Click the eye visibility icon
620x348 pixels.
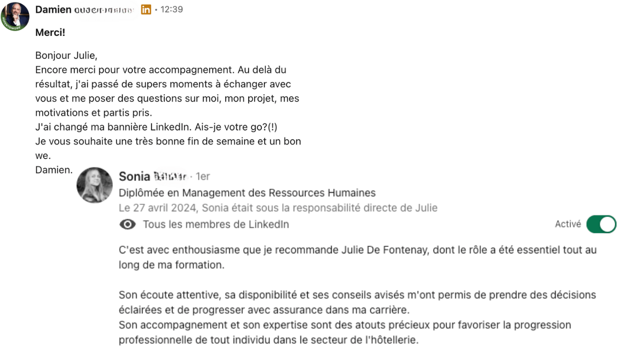click(x=128, y=224)
